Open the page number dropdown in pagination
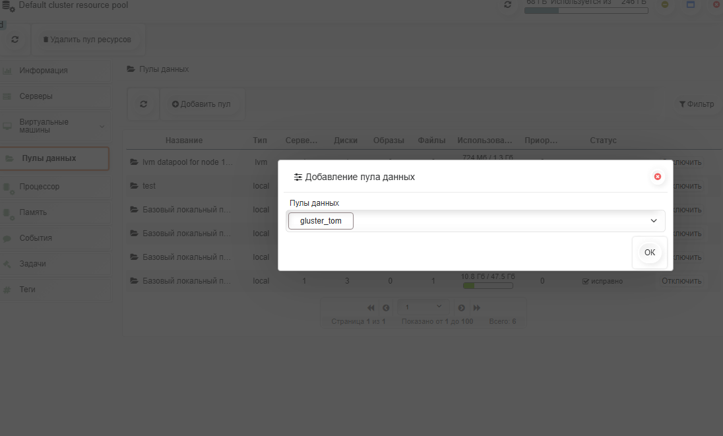The height and width of the screenshot is (436, 723). [x=423, y=307]
